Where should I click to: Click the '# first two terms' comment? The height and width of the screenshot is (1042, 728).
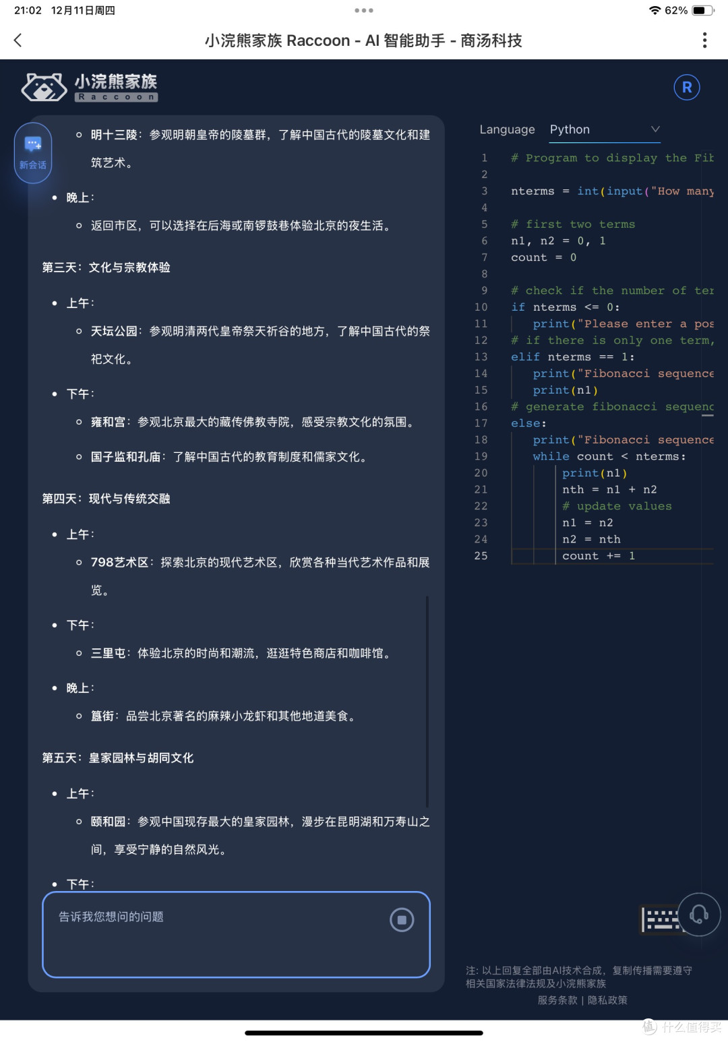pos(573,224)
